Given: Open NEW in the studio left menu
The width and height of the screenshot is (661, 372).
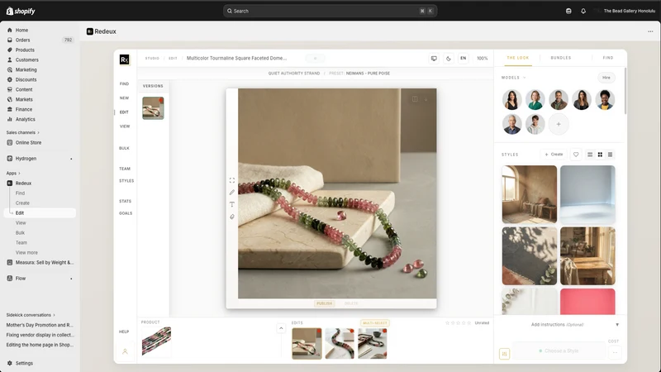Looking at the screenshot, I should [x=124, y=98].
